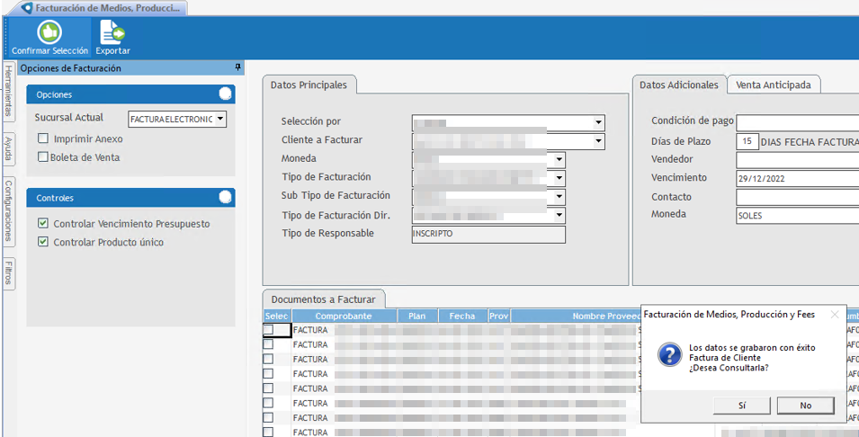
Task: Open the Sub Tipo de Facturación dropdown
Action: [x=559, y=197]
